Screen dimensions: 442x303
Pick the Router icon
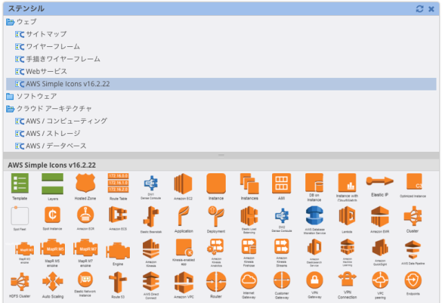[x=216, y=282]
